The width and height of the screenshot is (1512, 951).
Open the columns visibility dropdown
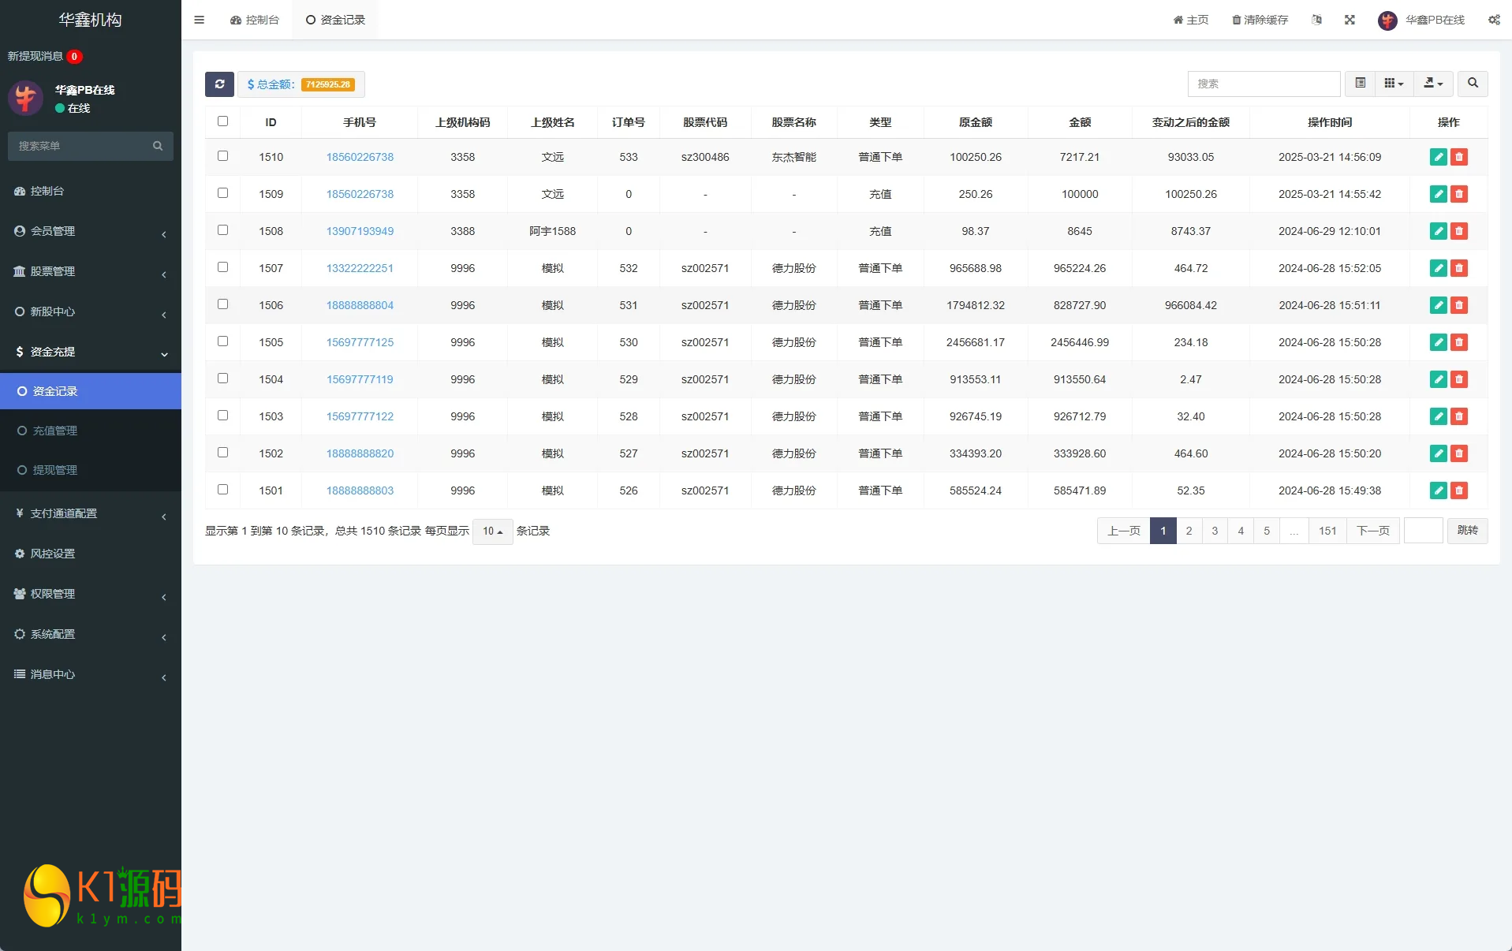pyautogui.click(x=1394, y=84)
